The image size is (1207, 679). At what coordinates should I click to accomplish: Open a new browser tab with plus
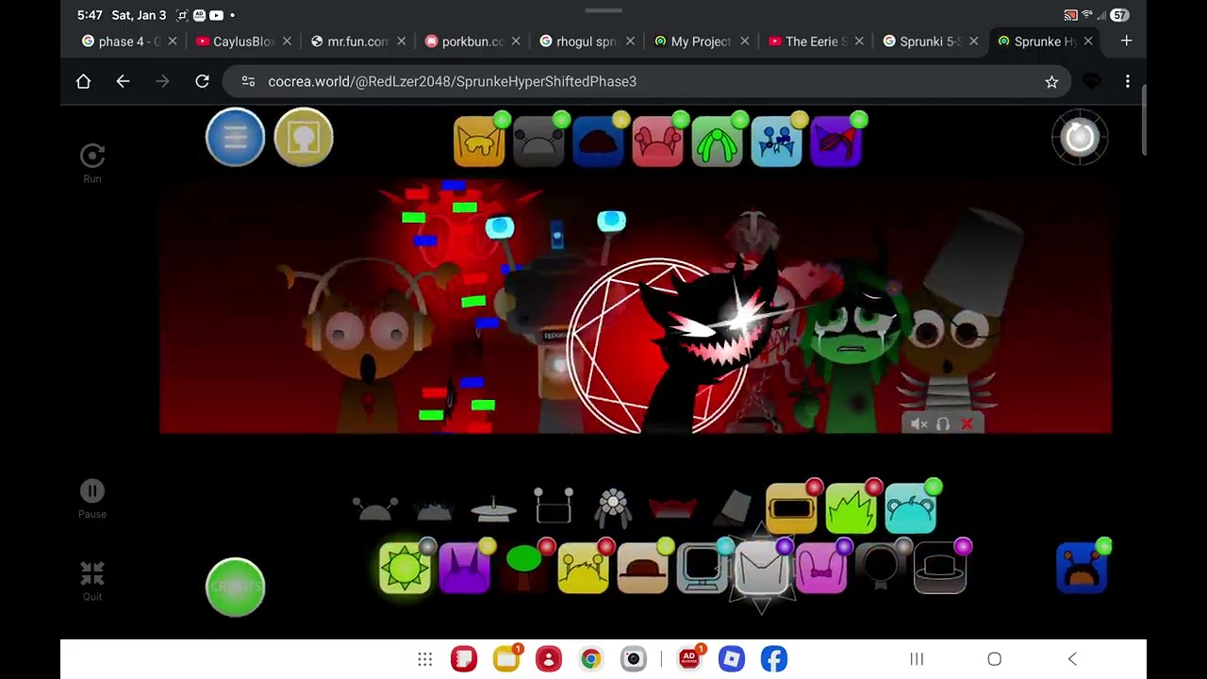pyautogui.click(x=1126, y=41)
